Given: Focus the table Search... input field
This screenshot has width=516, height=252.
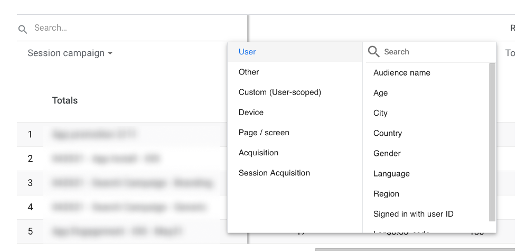Looking at the screenshot, I should (132, 28).
